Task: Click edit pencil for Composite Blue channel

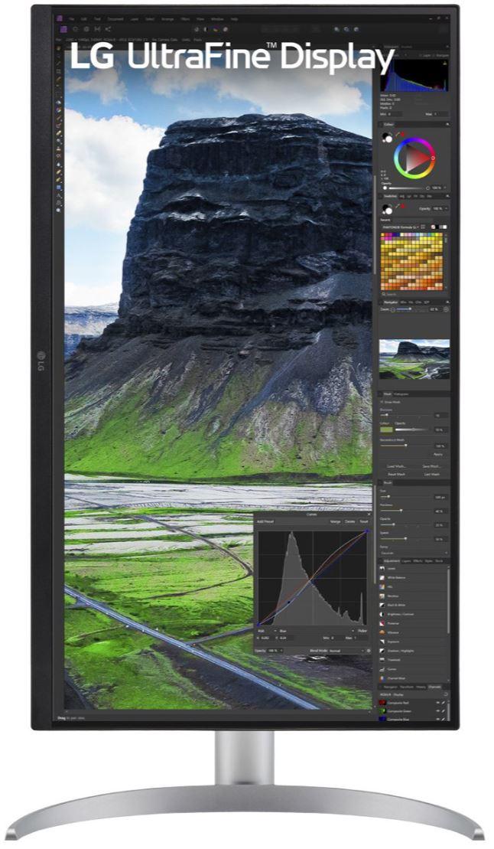Action: [443, 719]
